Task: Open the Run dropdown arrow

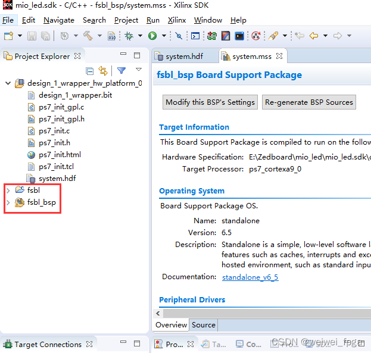Action: click(x=164, y=36)
